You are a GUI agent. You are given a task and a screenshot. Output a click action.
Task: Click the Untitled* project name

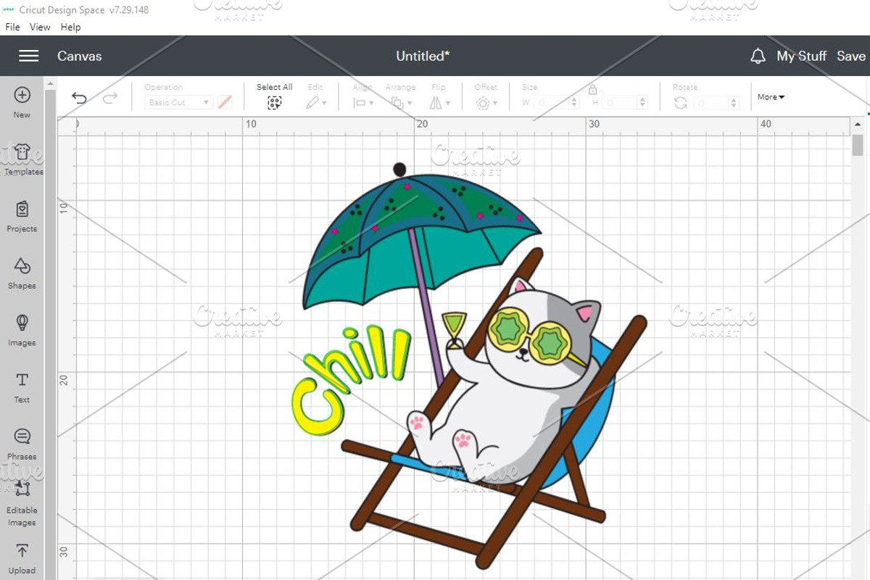423,56
